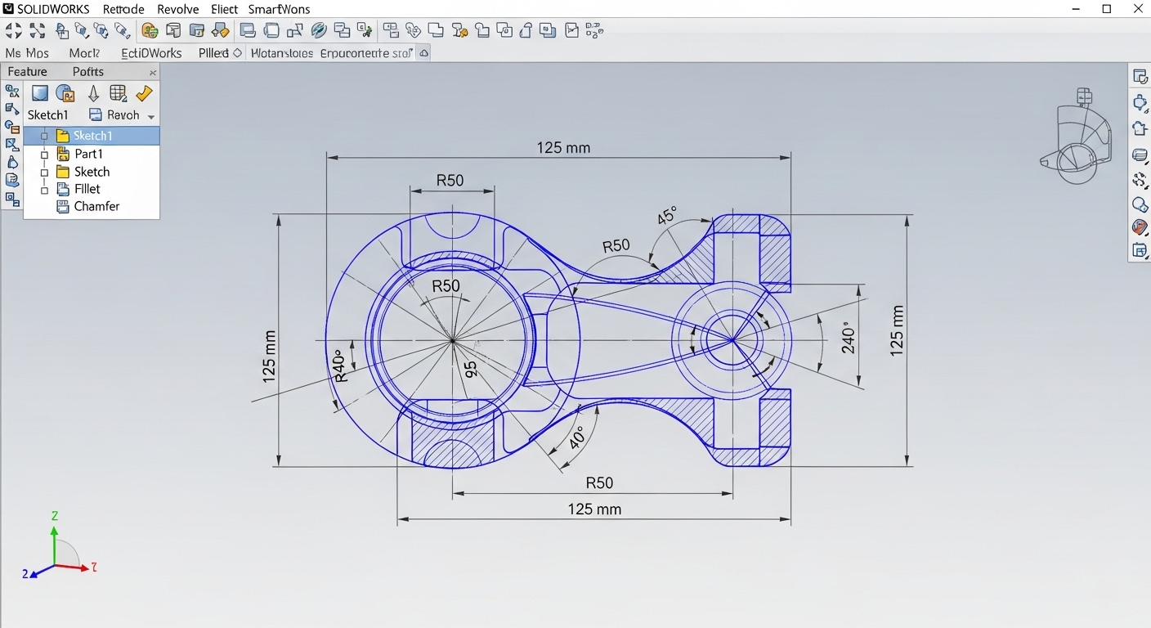Image resolution: width=1151 pixels, height=628 pixels.
Task: Expand the Part1 tree node
Action: pos(45,155)
